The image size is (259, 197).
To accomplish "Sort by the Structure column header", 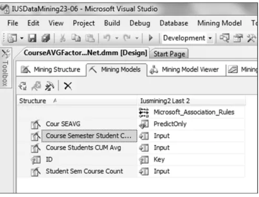I will (x=77, y=101).
